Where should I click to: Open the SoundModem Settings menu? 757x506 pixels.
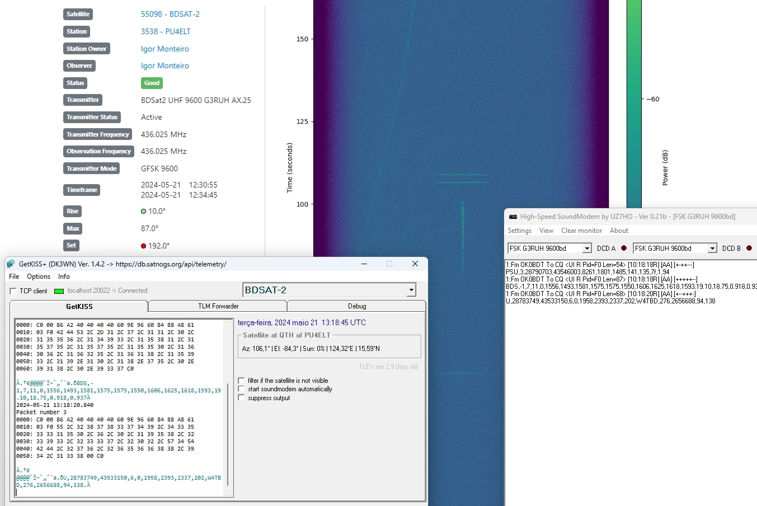[520, 231]
